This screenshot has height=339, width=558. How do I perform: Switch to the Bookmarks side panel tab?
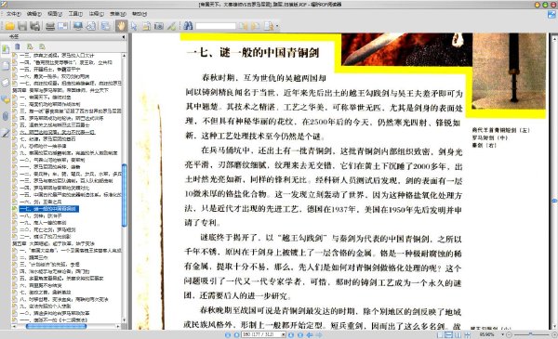[x=6, y=49]
